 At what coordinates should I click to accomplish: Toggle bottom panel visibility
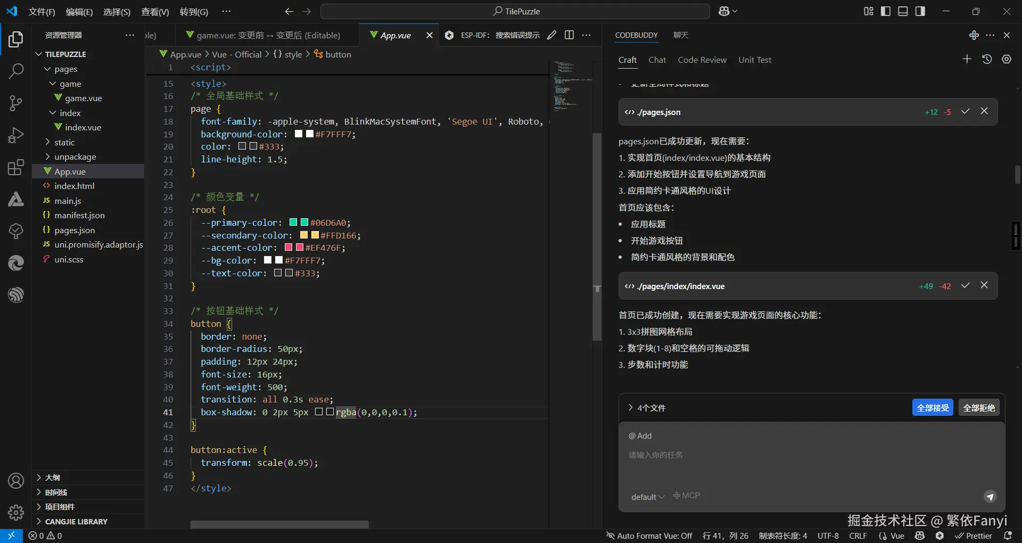click(x=903, y=11)
